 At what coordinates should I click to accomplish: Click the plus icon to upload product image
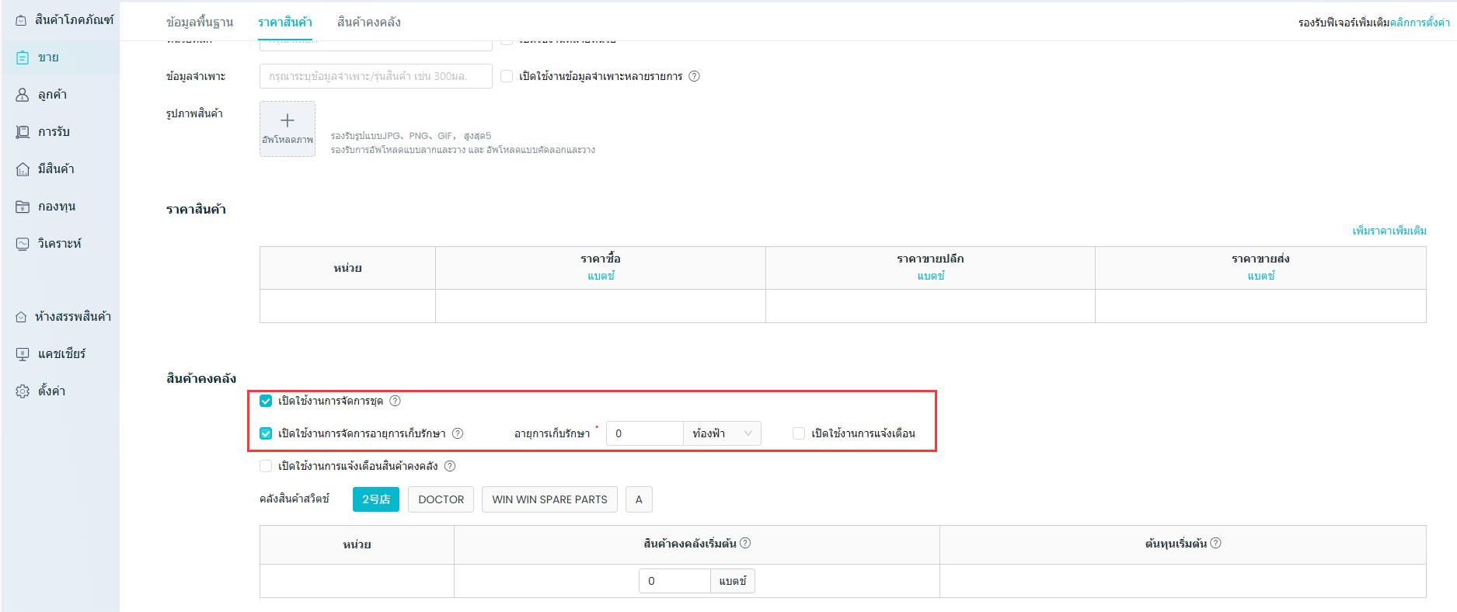287,121
